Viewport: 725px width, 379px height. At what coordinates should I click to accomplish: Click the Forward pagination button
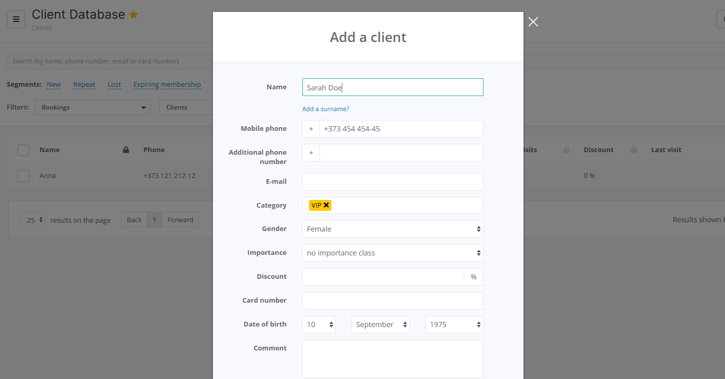click(x=180, y=220)
